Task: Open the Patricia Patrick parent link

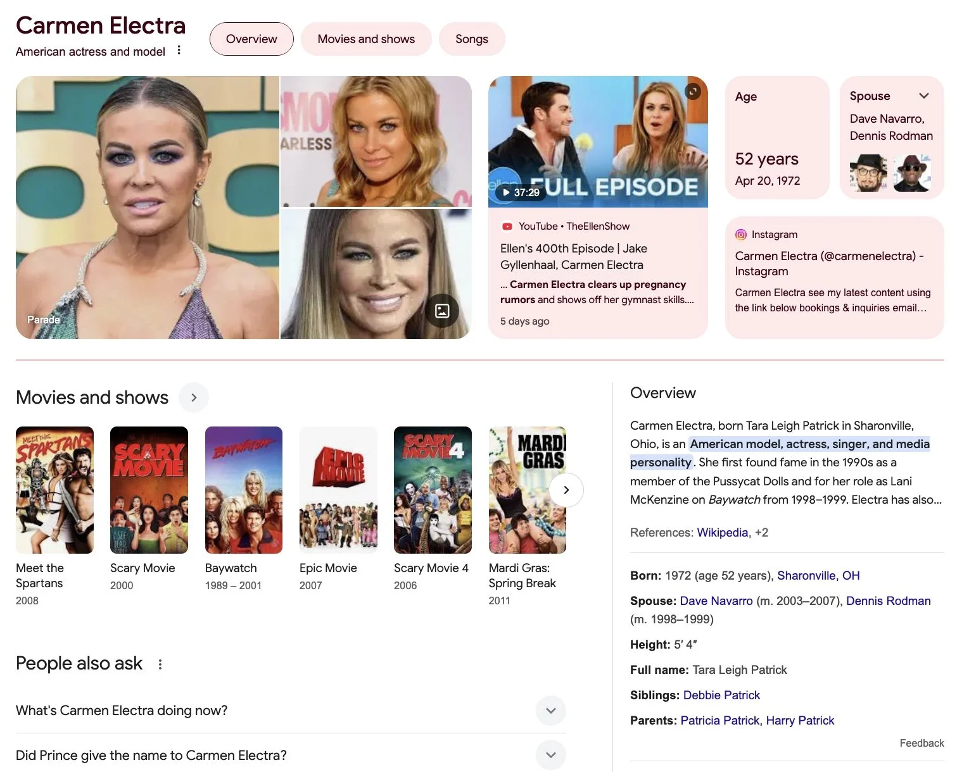Action: click(720, 721)
